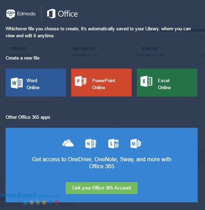The image size is (205, 210).
Task: Click the 'Other Office 365 apps' heading
Action: 28,117
